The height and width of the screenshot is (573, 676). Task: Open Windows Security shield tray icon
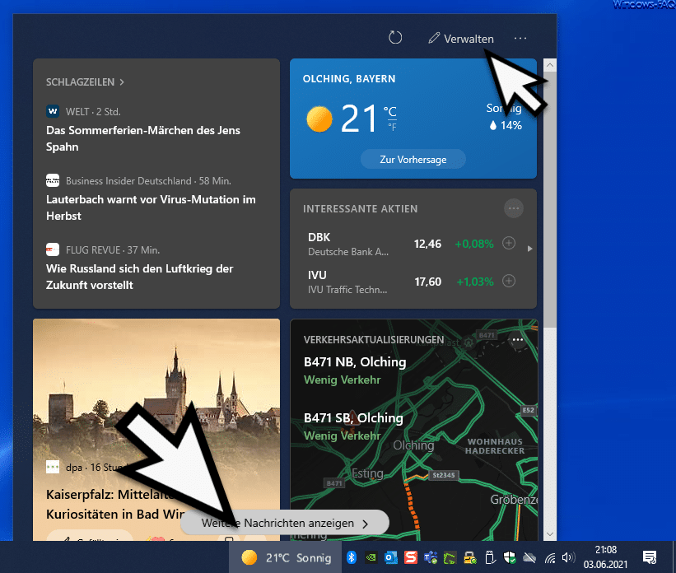pyautogui.click(x=510, y=557)
